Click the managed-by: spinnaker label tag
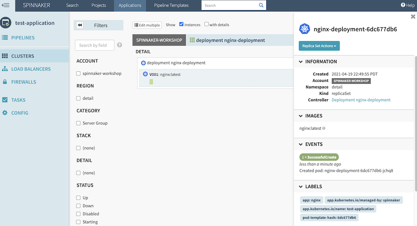 tap(363, 200)
